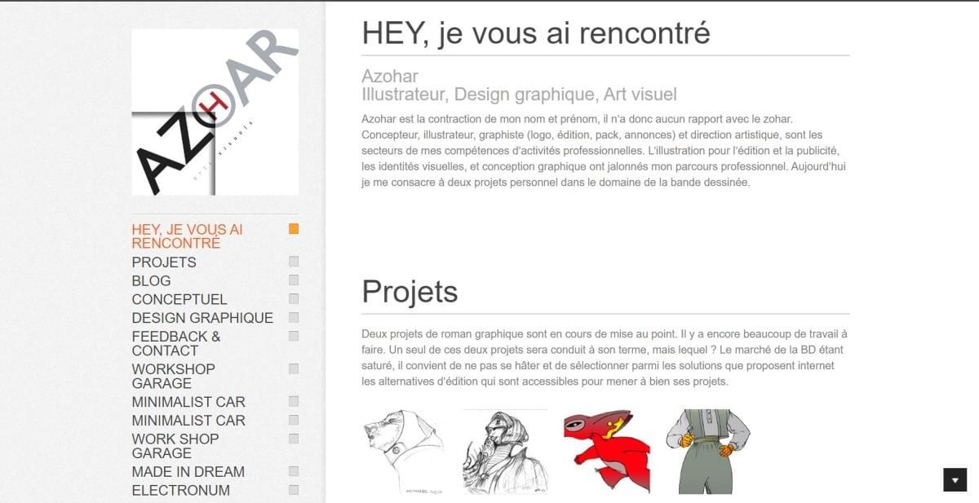Viewport: 979px width, 503px height.
Task: Open the MADE IN DREAM section
Action: click(187, 471)
